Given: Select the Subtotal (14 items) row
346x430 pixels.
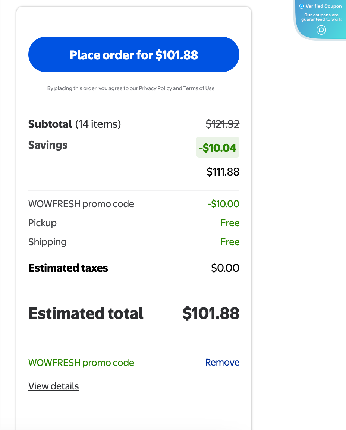Looking at the screenshot, I should tap(75, 124).
